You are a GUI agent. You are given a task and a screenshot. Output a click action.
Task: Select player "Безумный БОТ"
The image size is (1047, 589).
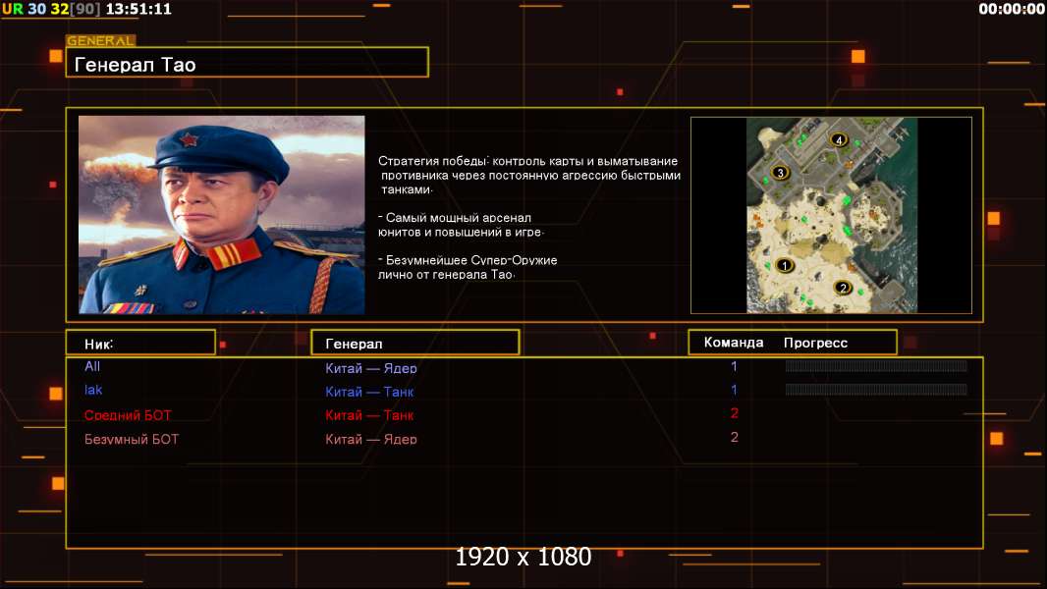[132, 439]
